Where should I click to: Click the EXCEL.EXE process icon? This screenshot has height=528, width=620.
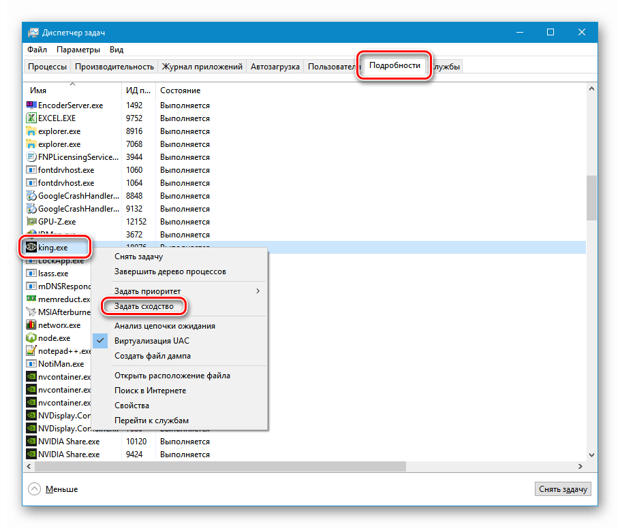[x=31, y=118]
